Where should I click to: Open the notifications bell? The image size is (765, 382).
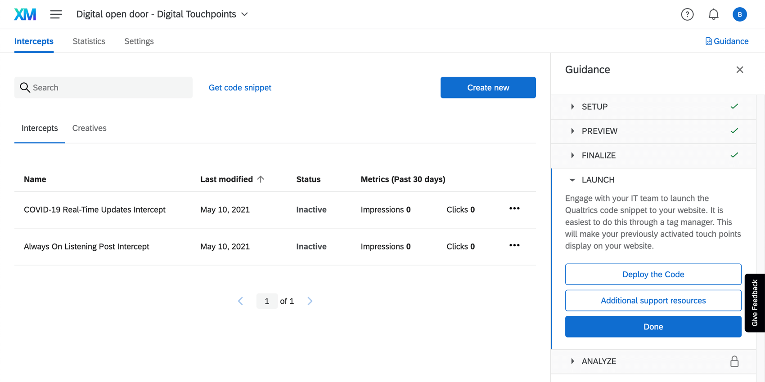click(x=713, y=14)
